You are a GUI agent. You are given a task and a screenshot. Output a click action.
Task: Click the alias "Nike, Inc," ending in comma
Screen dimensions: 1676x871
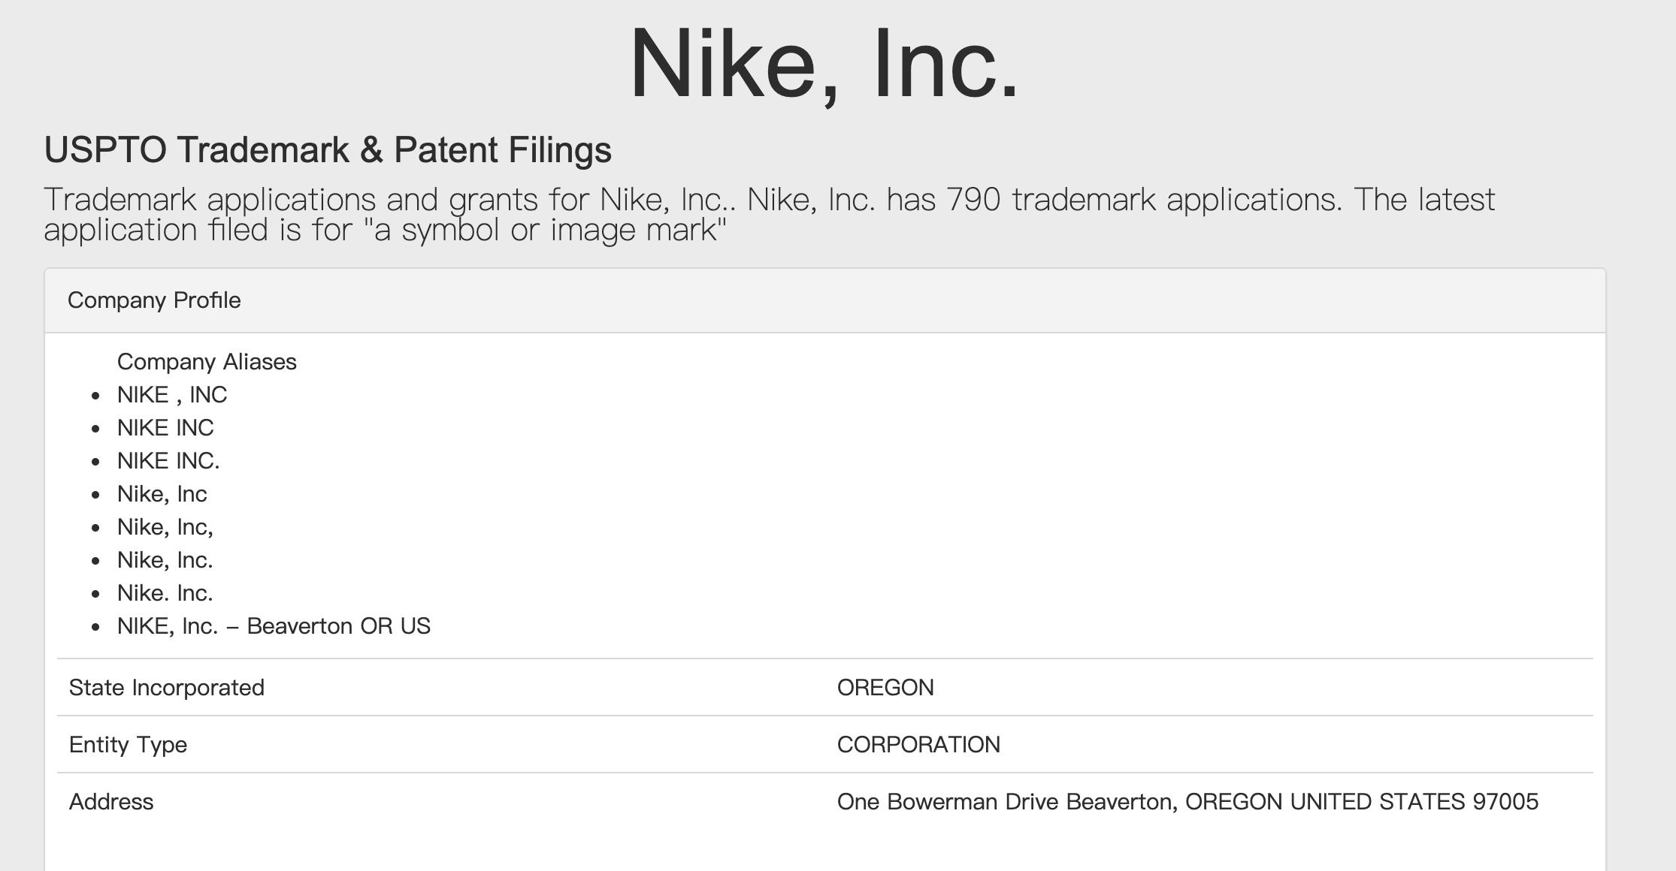[165, 527]
